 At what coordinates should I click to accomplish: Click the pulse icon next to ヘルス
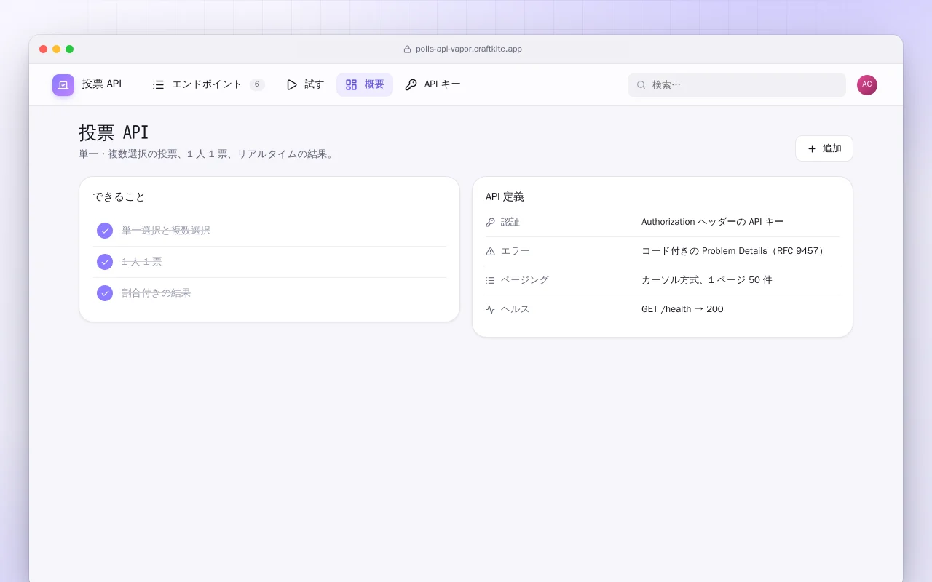click(x=490, y=309)
